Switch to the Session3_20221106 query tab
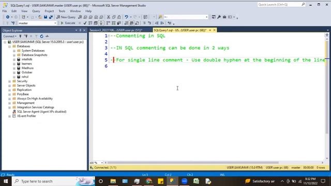The width and height of the screenshot is (331, 186). tap(116, 30)
